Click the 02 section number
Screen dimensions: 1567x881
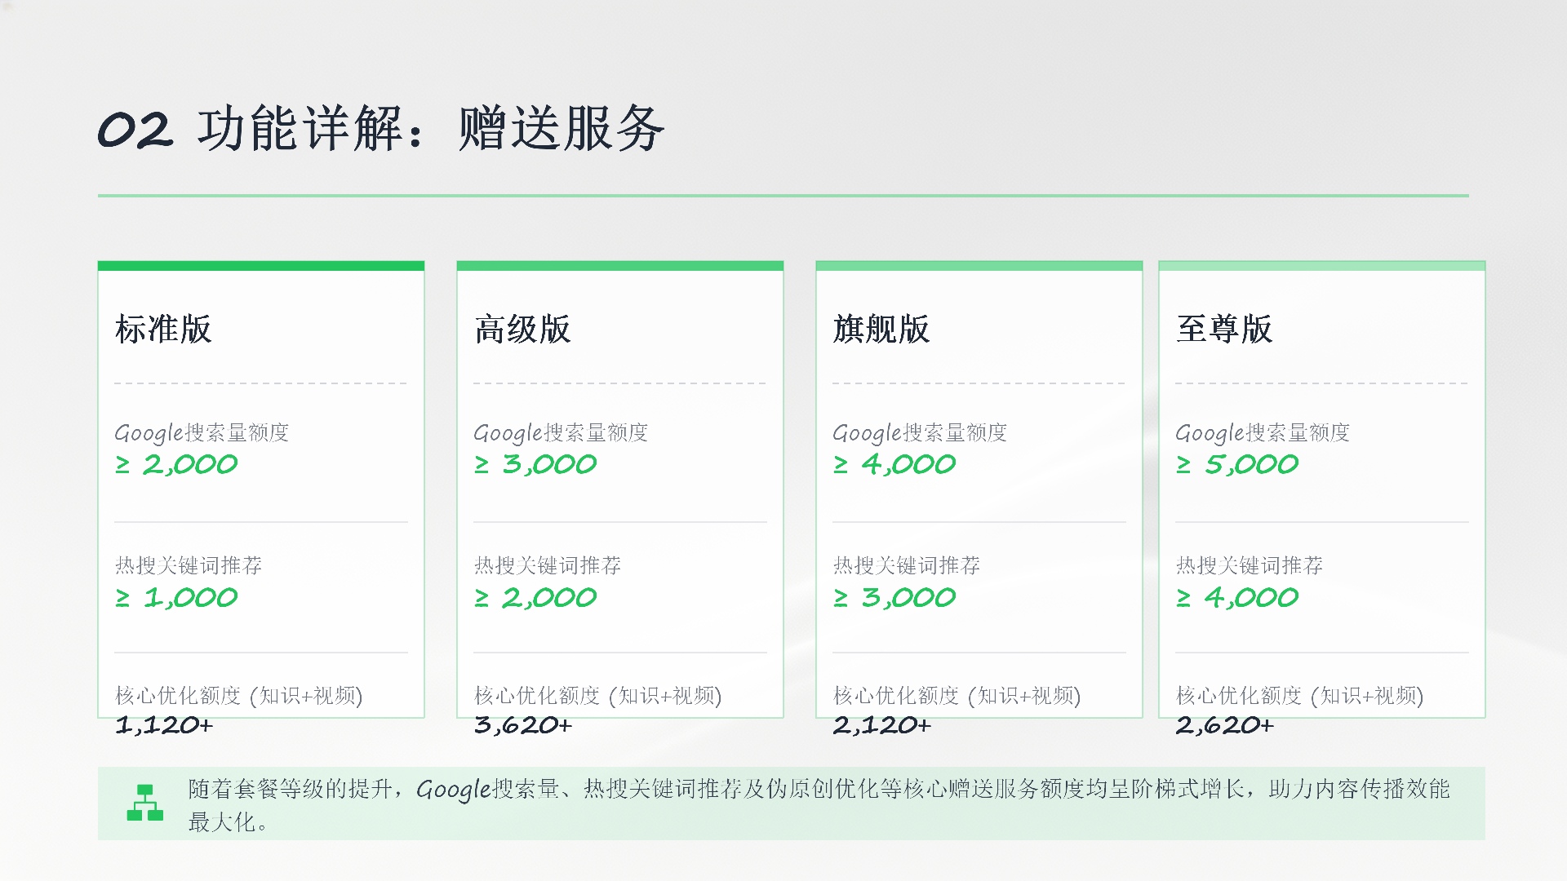tap(135, 130)
